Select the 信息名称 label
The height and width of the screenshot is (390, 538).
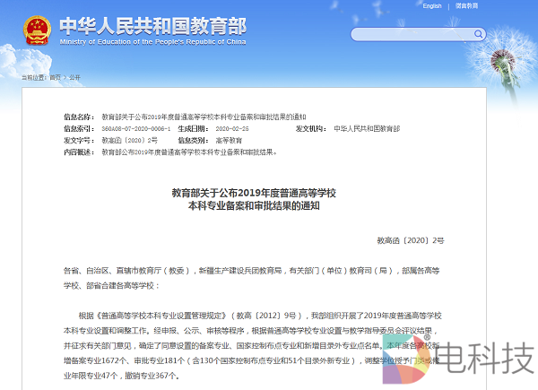pyautogui.click(x=79, y=117)
